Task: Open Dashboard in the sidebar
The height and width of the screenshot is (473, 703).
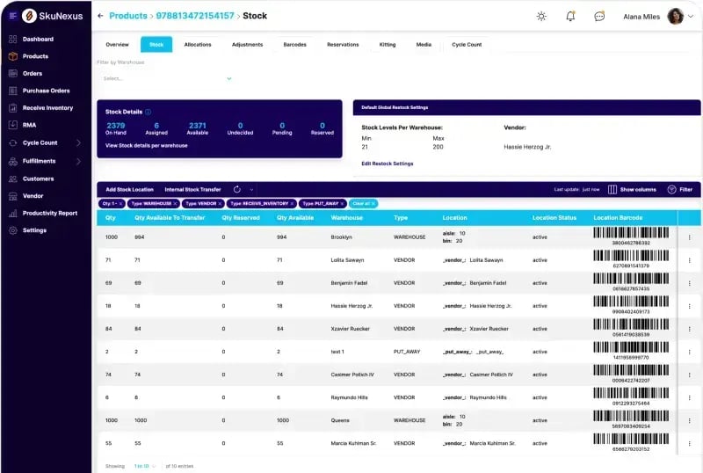Action: click(x=38, y=39)
